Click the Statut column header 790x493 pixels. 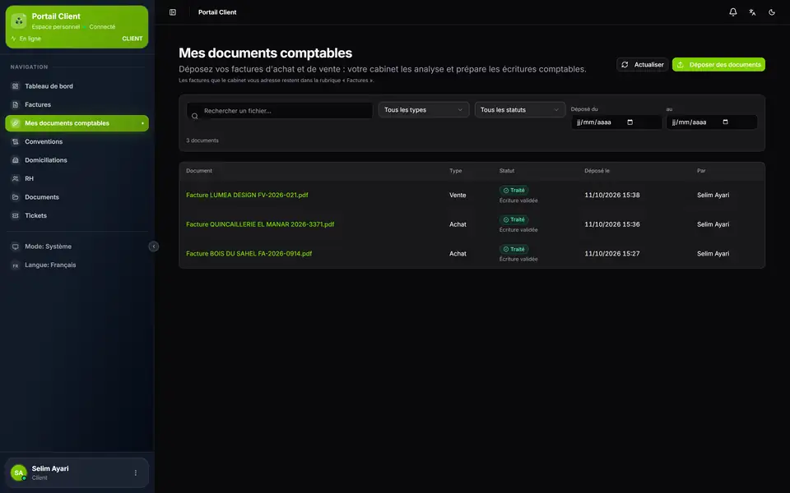[x=507, y=171]
